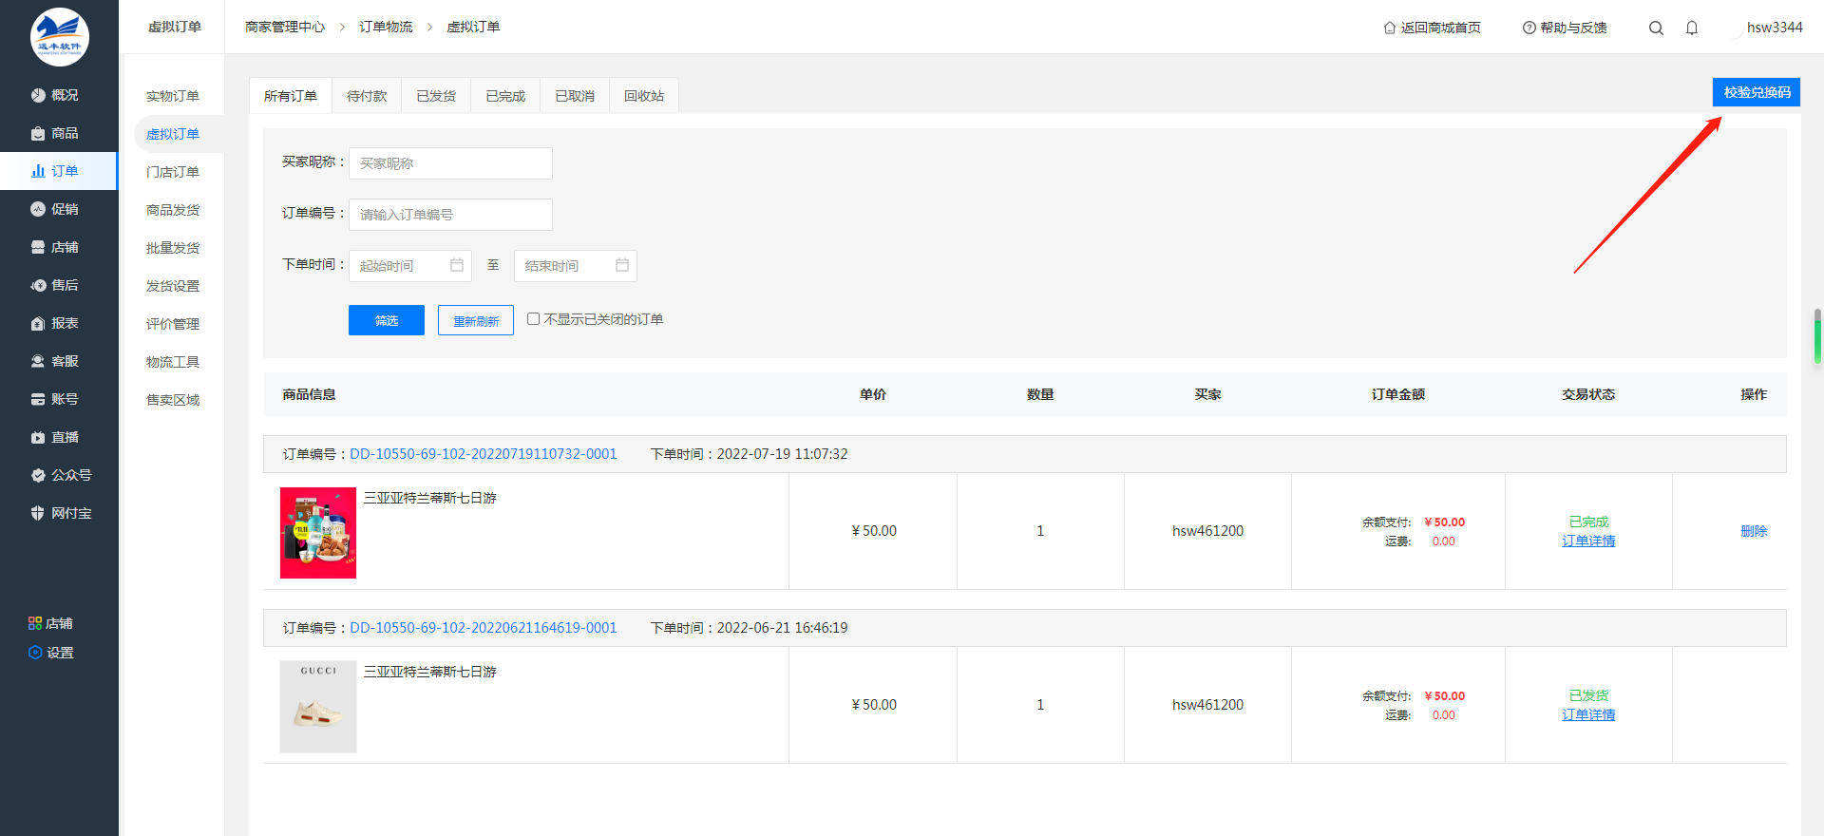Click the 订单编号 input field
The image size is (1824, 836).
pyautogui.click(x=450, y=215)
